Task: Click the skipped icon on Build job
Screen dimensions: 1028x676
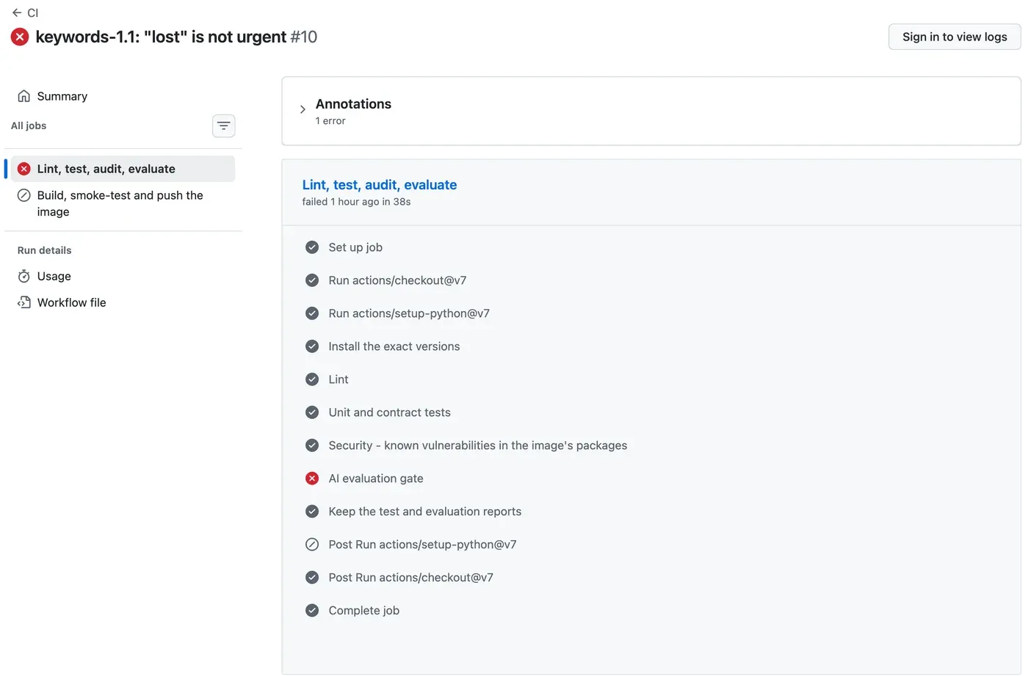Action: 24,195
